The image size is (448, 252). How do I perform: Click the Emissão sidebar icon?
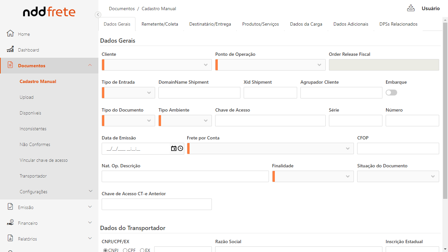10,207
